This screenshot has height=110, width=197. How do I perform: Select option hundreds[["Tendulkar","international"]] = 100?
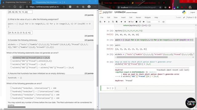(11, 98)
